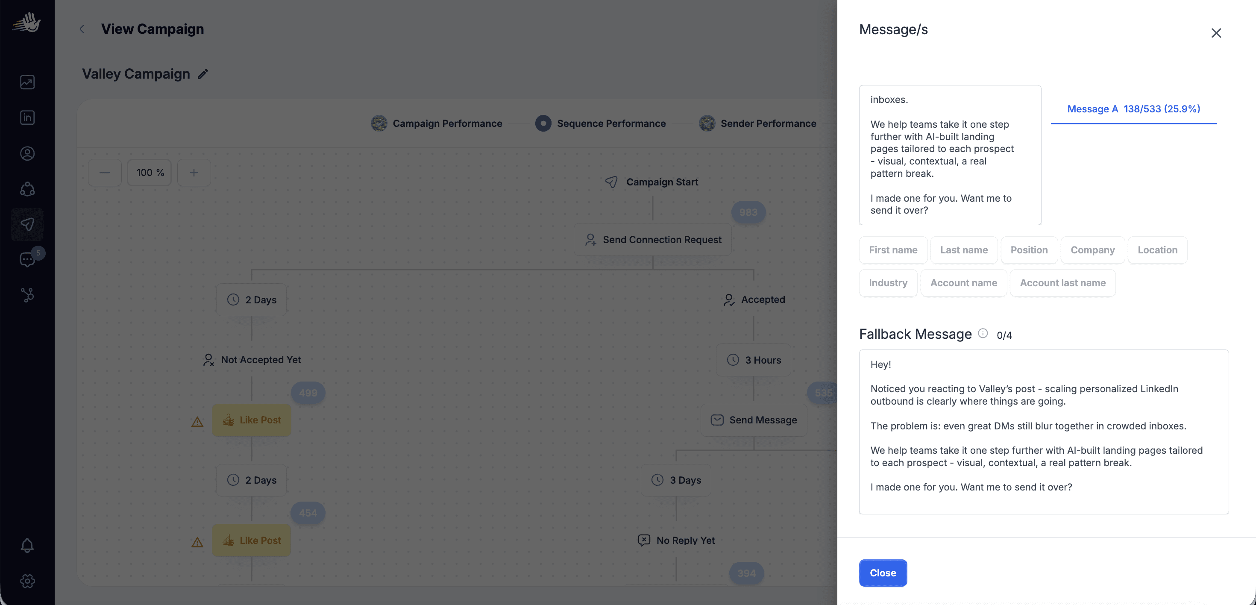Zoom out canvas with minus button
This screenshot has width=1256, height=605.
coord(104,173)
